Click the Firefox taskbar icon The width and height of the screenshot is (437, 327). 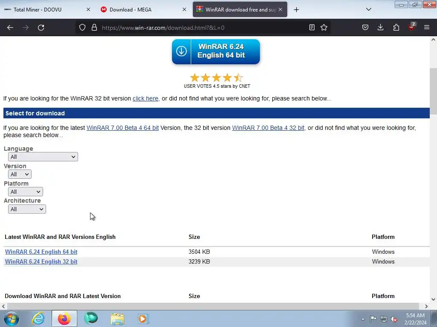point(64,318)
